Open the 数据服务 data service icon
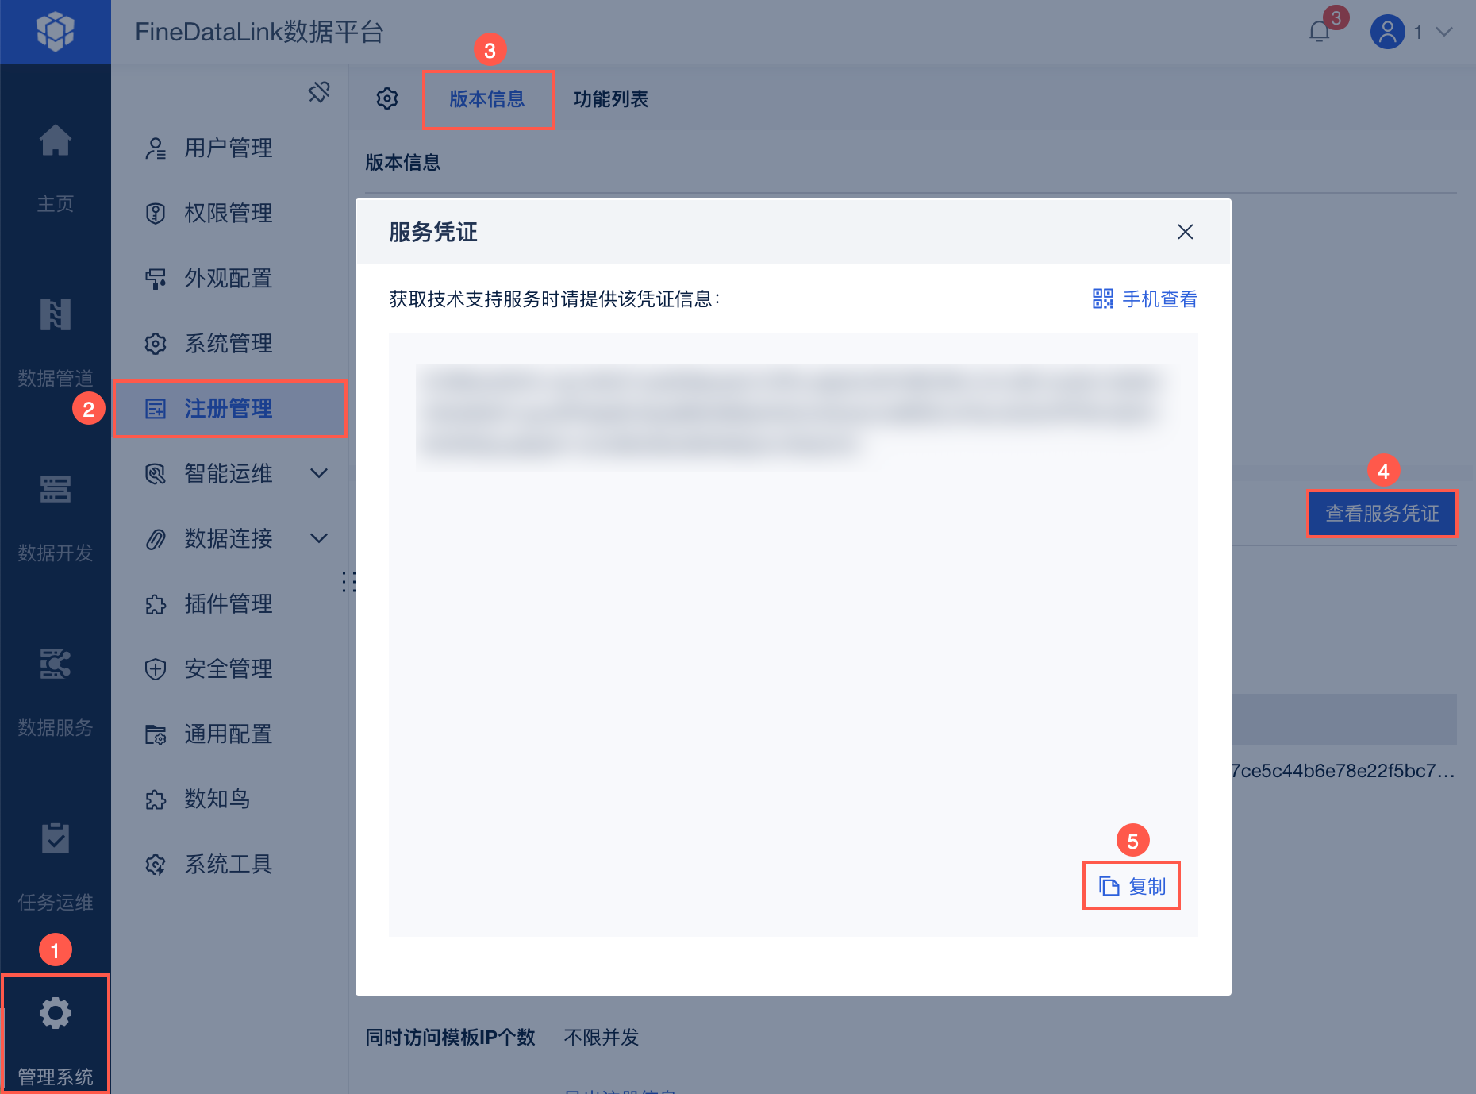Image resolution: width=1476 pixels, height=1094 pixels. (x=56, y=664)
